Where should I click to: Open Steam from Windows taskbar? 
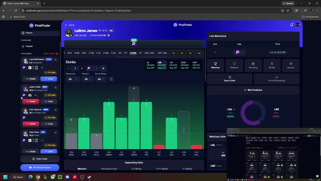click(89, 177)
